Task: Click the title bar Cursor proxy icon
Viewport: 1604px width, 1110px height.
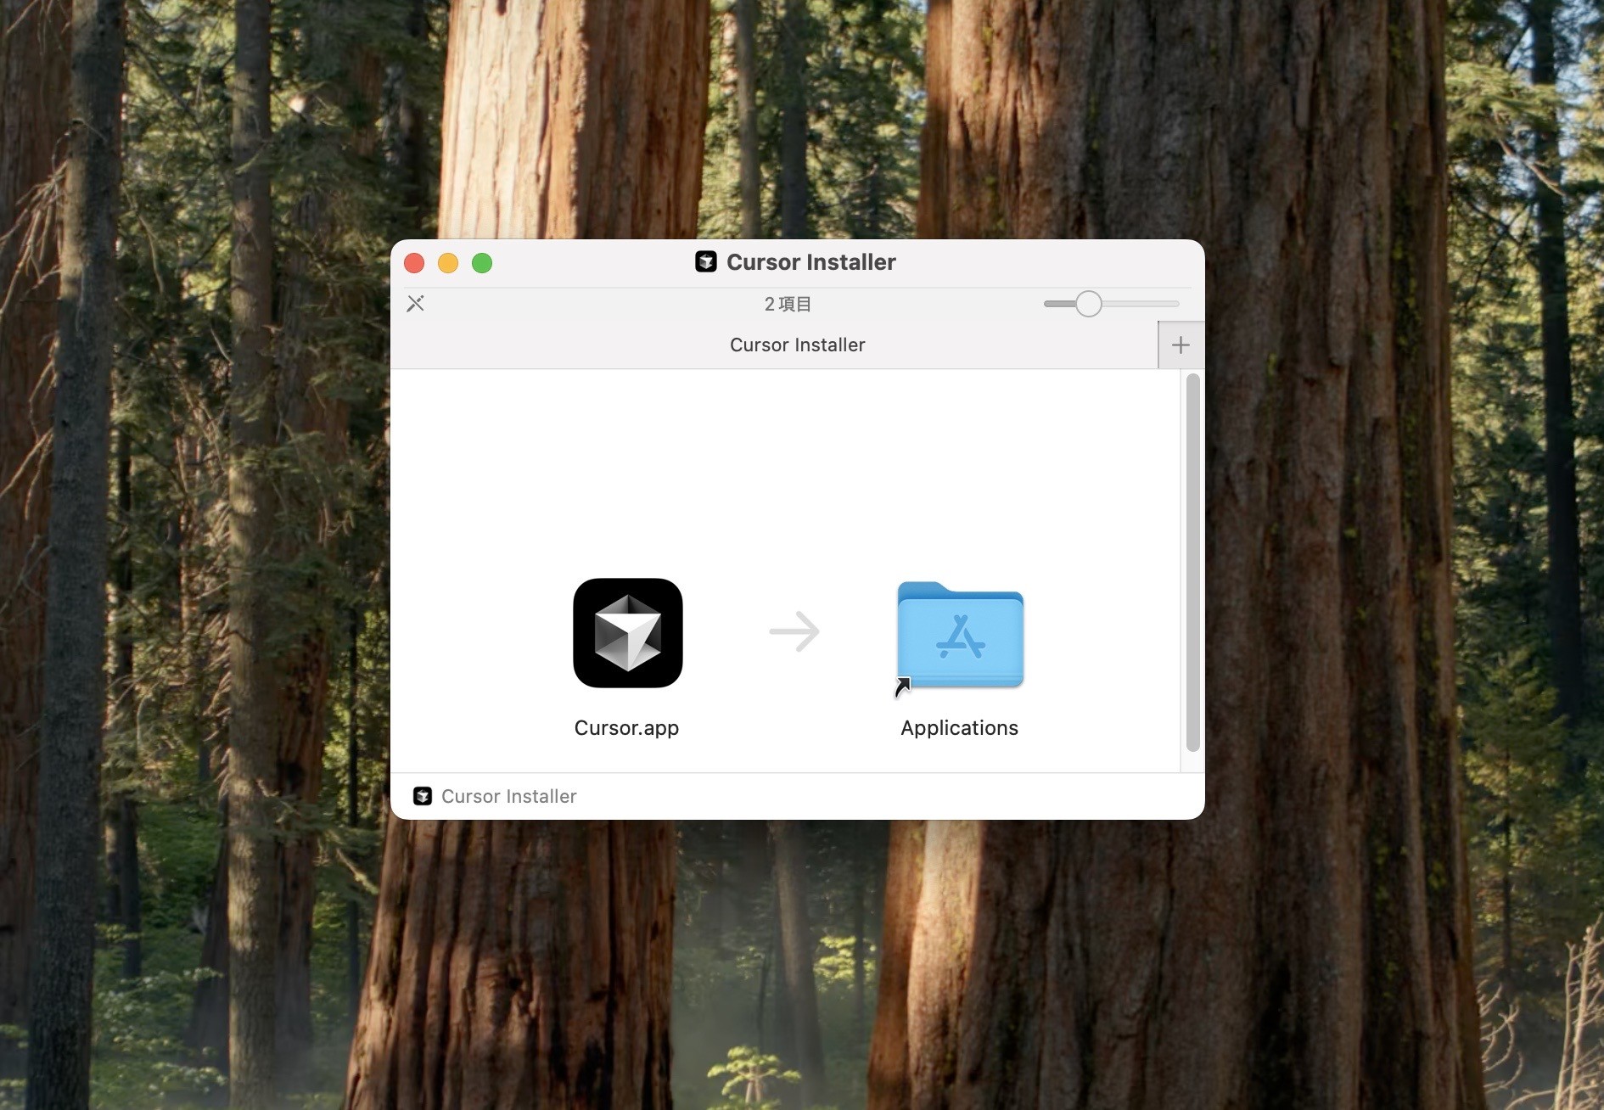Action: [706, 262]
